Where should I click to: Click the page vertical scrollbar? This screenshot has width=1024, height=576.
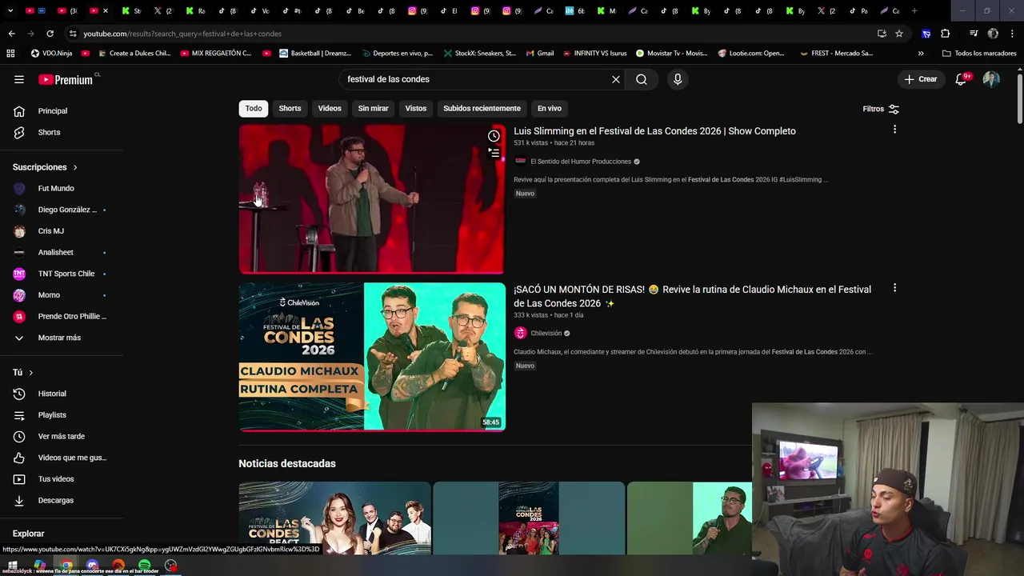pos(1019,100)
